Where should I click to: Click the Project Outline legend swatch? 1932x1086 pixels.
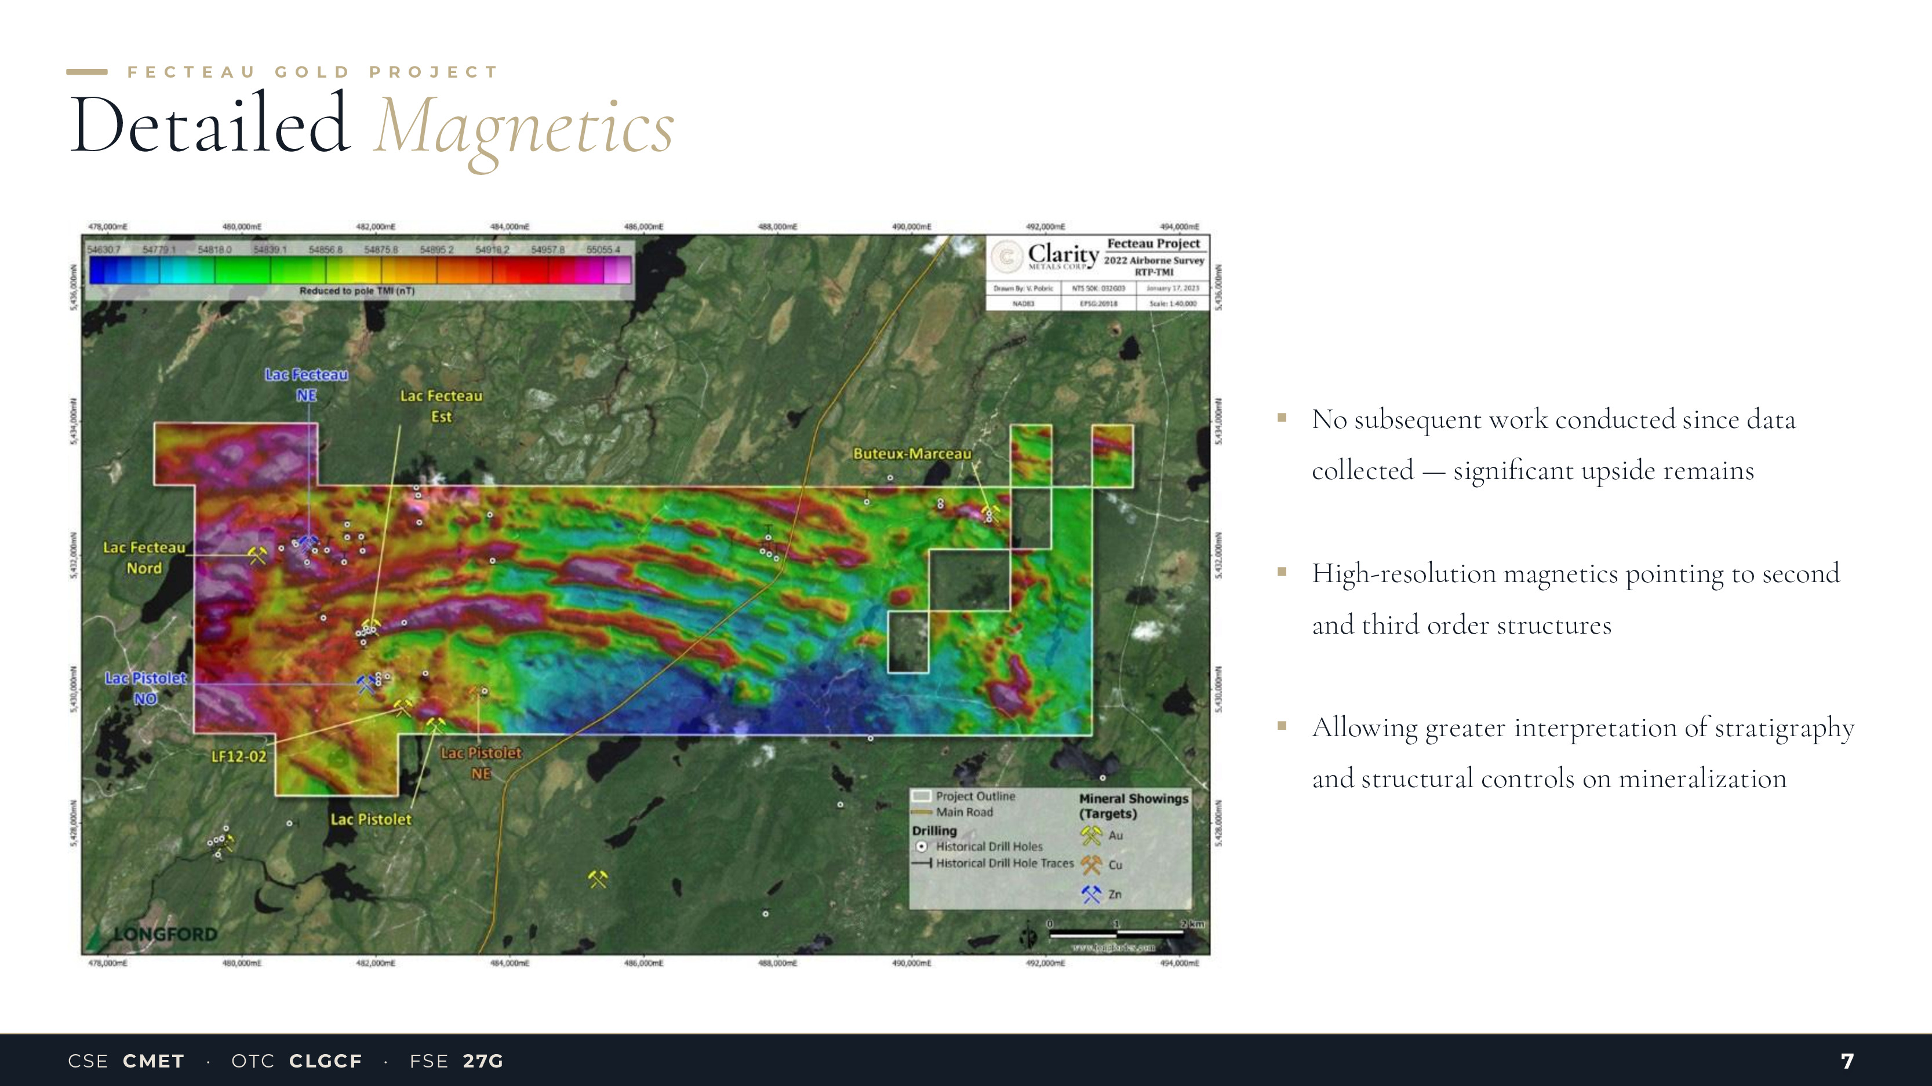click(x=922, y=796)
